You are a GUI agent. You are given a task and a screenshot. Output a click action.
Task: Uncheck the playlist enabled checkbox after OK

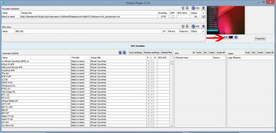pyautogui.click(x=204, y=17)
